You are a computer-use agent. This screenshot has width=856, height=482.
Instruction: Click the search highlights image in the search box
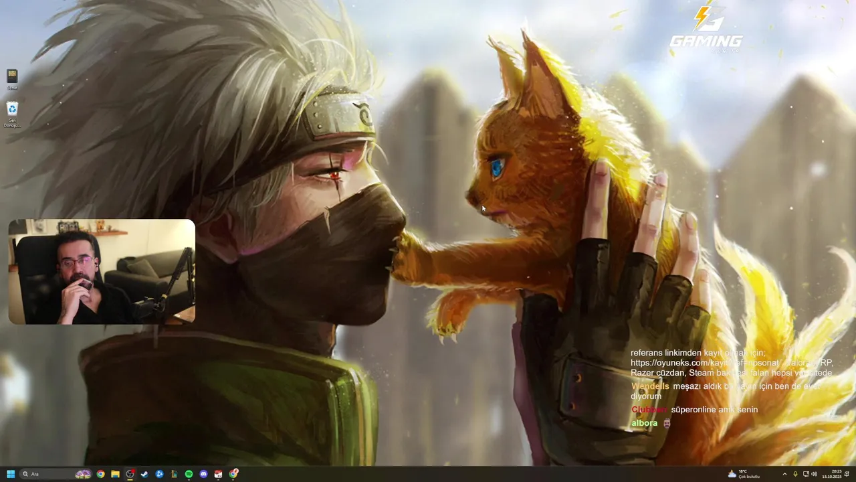(x=83, y=474)
